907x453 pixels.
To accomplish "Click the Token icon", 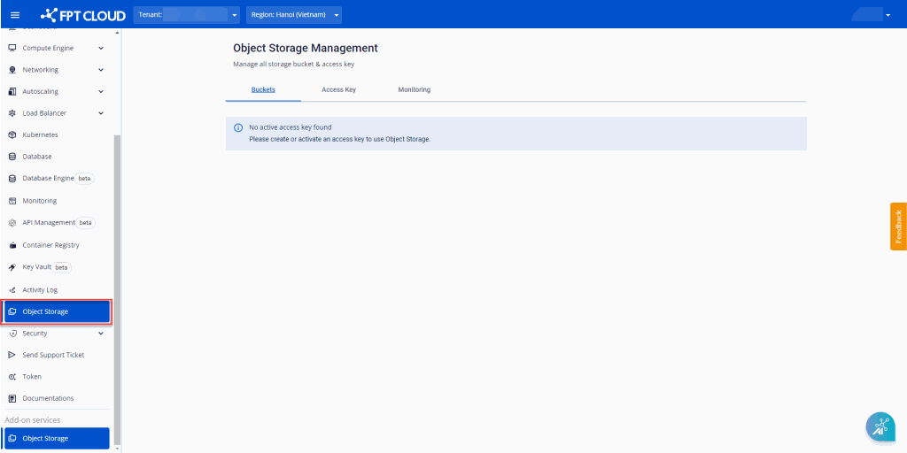I will tap(12, 377).
